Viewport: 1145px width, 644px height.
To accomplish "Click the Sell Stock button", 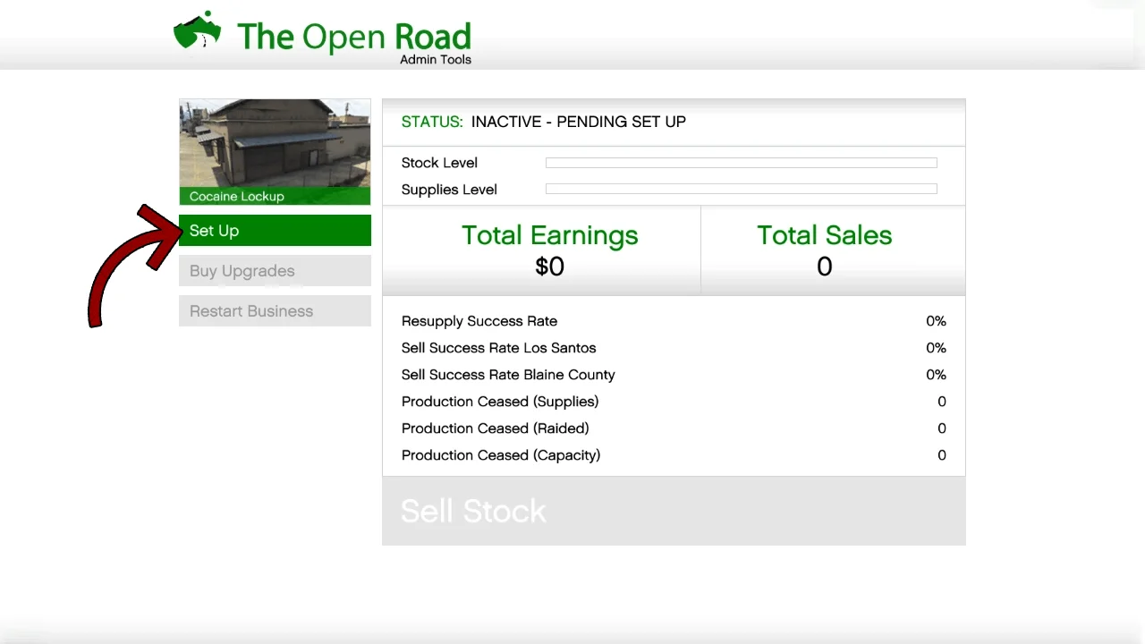I will (674, 511).
